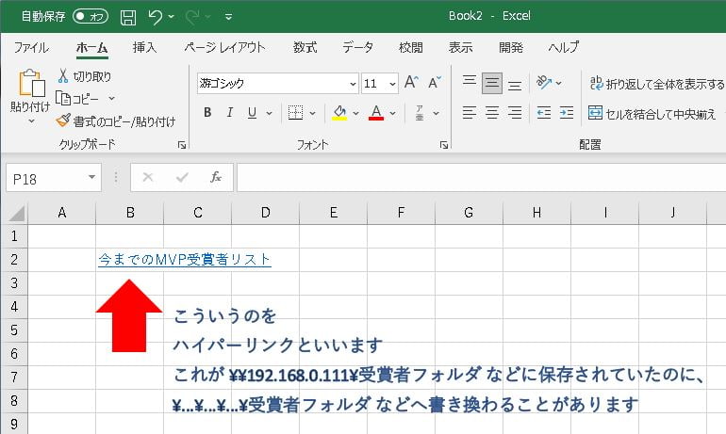
Task: Click the decrease indent icon
Action: point(544,112)
